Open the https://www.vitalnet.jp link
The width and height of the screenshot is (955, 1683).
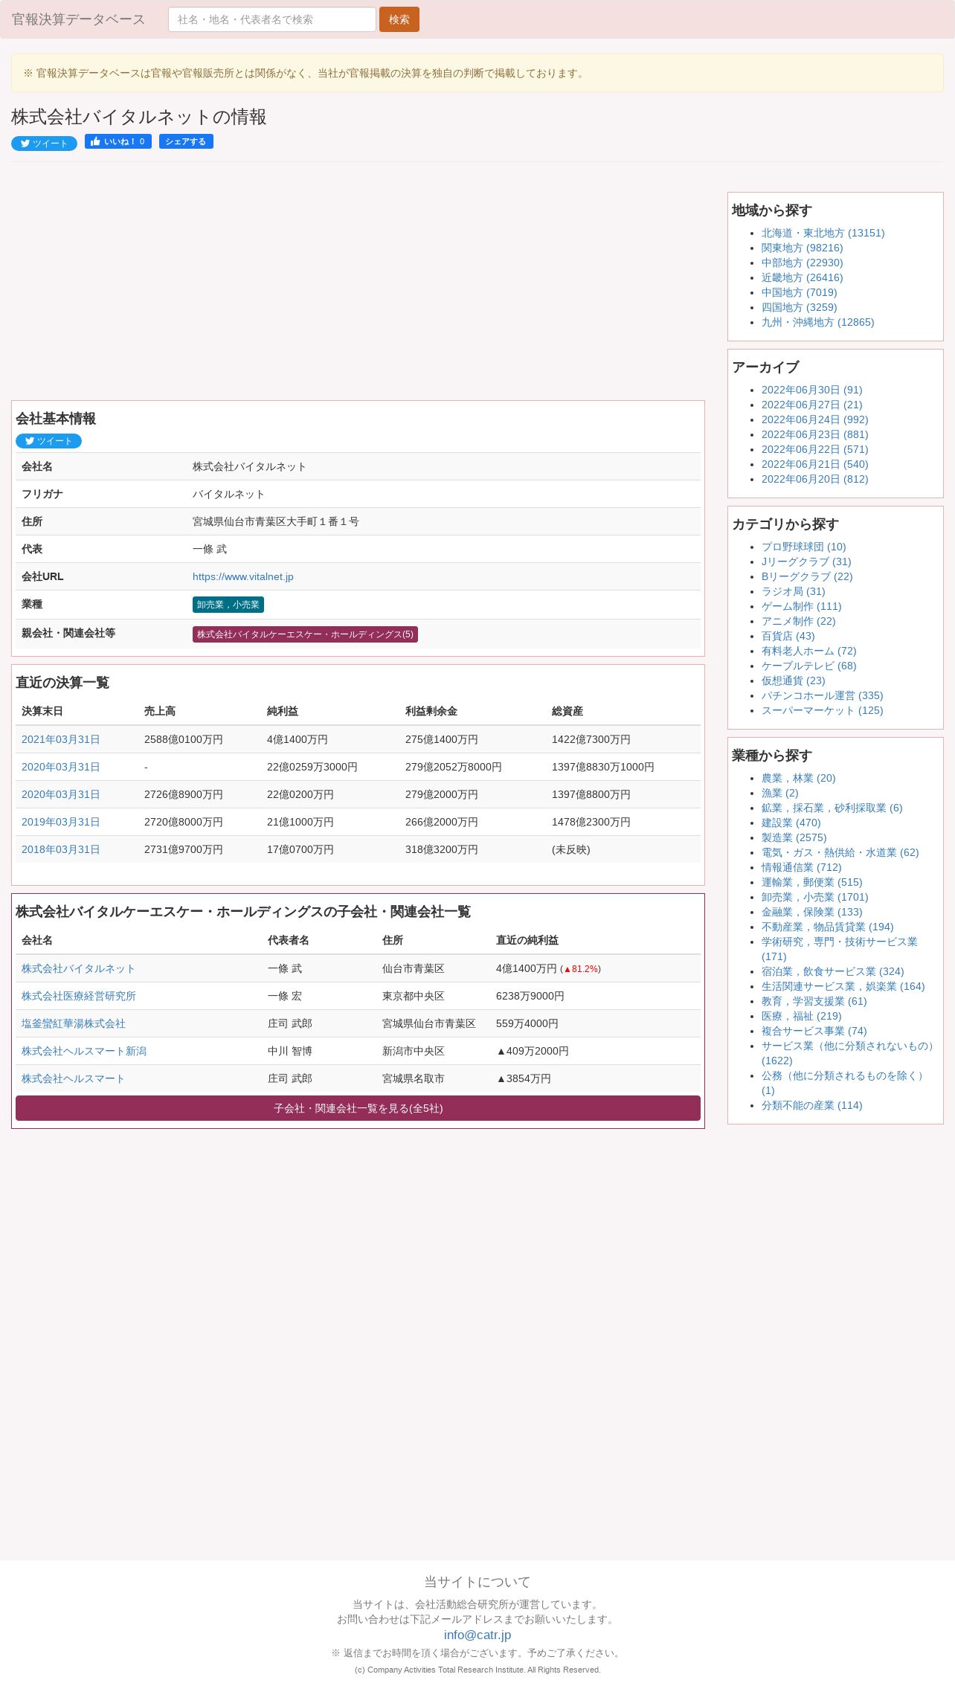click(243, 576)
